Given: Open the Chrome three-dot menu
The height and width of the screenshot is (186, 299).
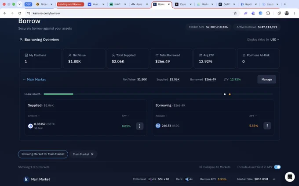Looking at the screenshot, I should pyautogui.click(x=294, y=13).
